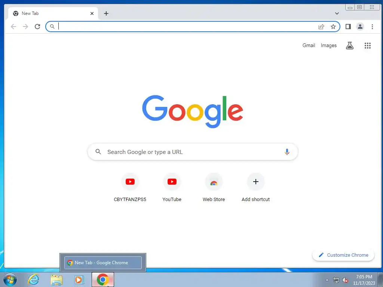The height and width of the screenshot is (287, 383).
Task: Open the Chrome three-dot menu
Action: pyautogui.click(x=372, y=27)
